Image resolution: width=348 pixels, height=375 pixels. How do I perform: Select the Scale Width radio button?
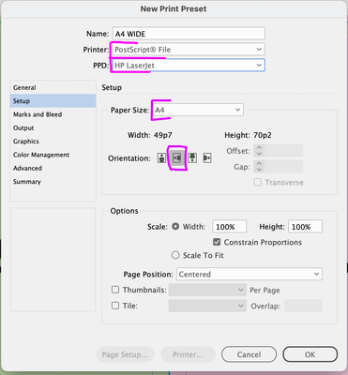pyautogui.click(x=175, y=226)
